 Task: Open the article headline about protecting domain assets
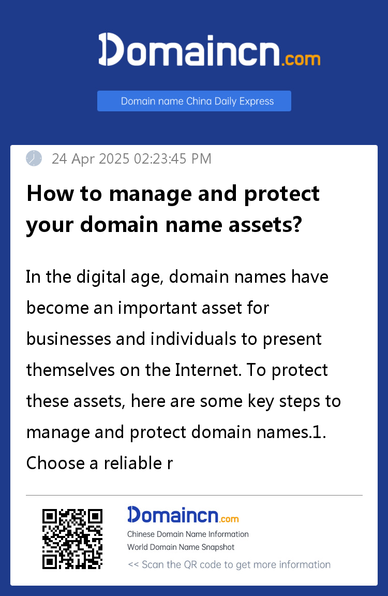pos(173,209)
